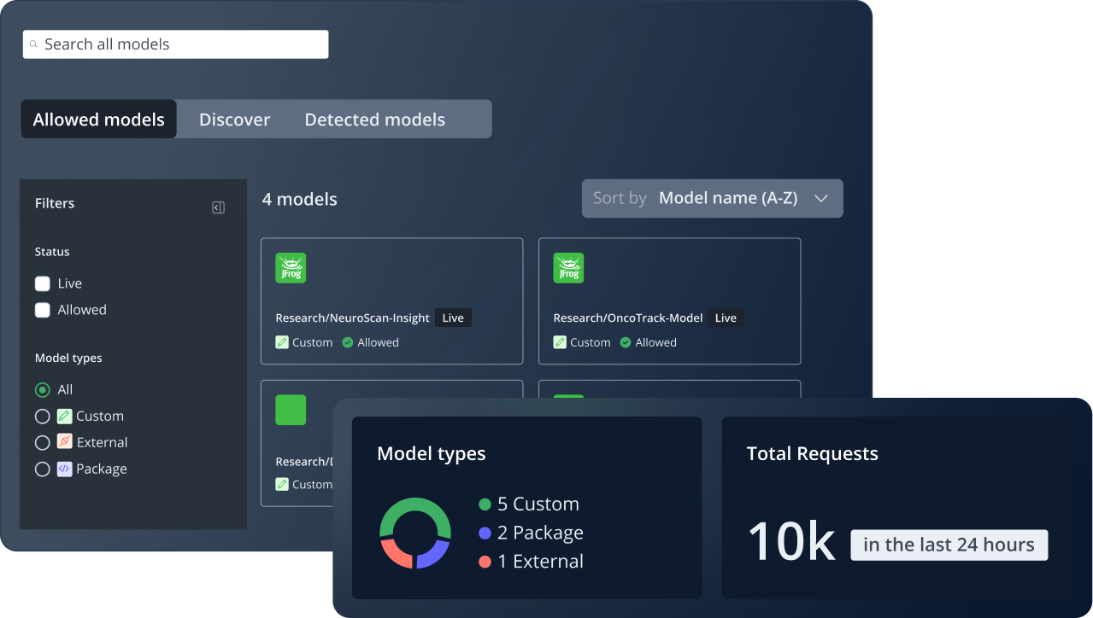This screenshot has height=618, width=1093.
Task: Click Custom pencil icon on NeuroScan-Insight card
Action: pos(282,342)
